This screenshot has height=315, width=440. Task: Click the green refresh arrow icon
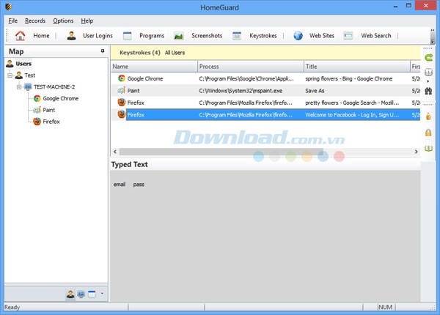[x=428, y=56]
